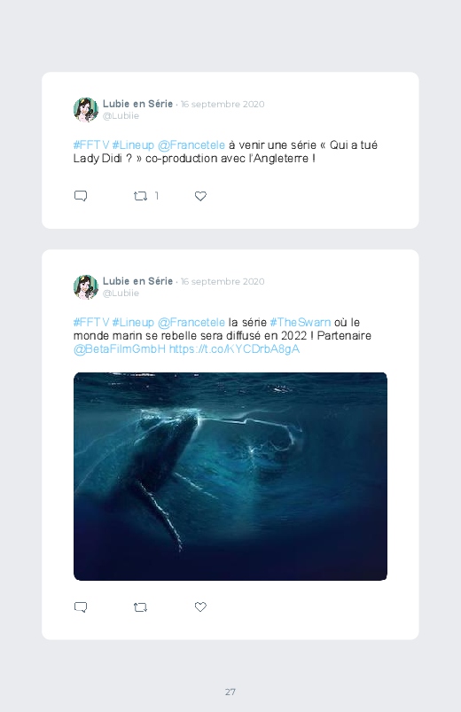Open #Lineup hashtag in first tweet
The height and width of the screenshot is (712, 461).
[133, 145]
